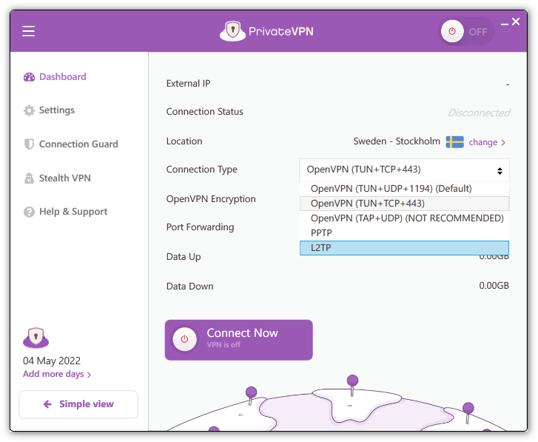This screenshot has height=442, width=538.
Task: Click the External IP label
Action: [x=189, y=84]
